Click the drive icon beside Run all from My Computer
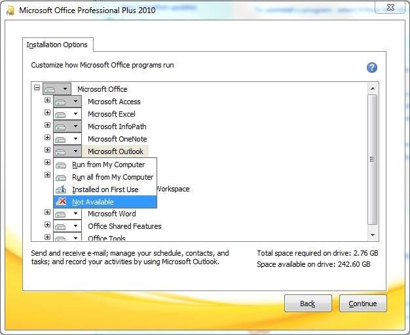The image size is (410, 335). coord(61,178)
